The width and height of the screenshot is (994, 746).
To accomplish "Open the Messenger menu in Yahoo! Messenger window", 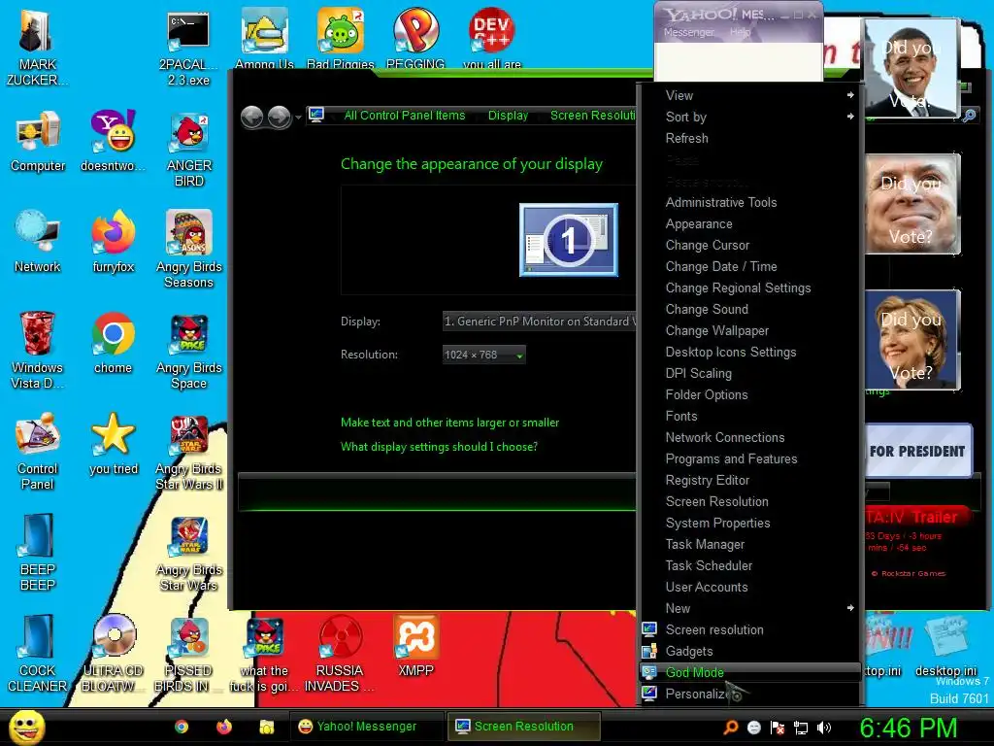I will (689, 32).
